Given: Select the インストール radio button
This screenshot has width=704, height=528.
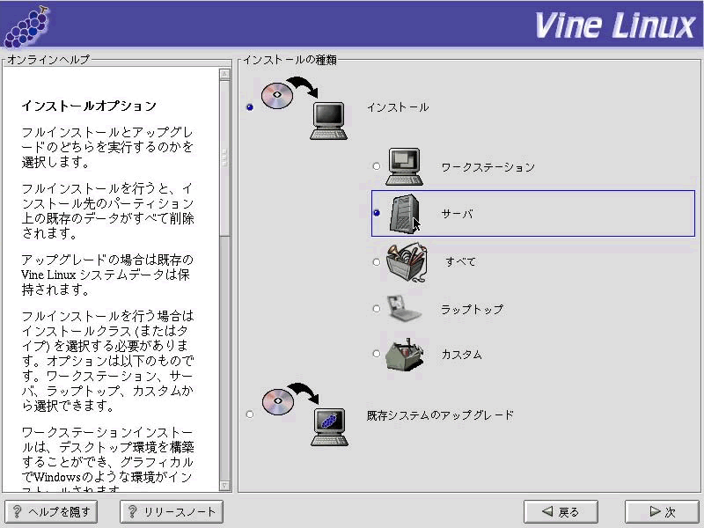Looking at the screenshot, I should click(250, 106).
